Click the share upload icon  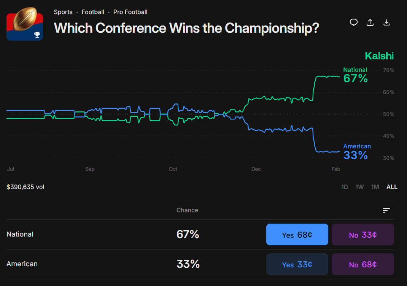(x=370, y=22)
